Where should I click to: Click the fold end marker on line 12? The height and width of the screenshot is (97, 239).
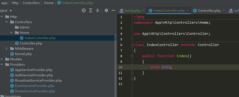(132, 78)
